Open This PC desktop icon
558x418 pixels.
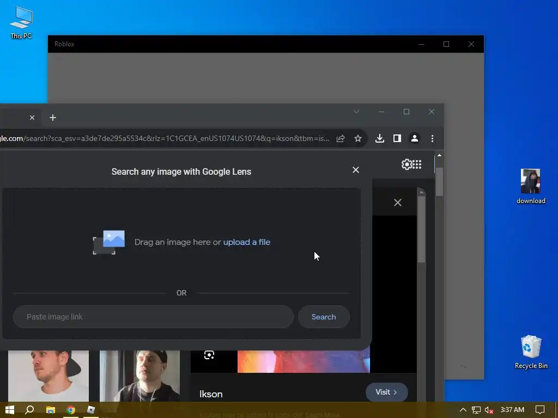point(21,22)
